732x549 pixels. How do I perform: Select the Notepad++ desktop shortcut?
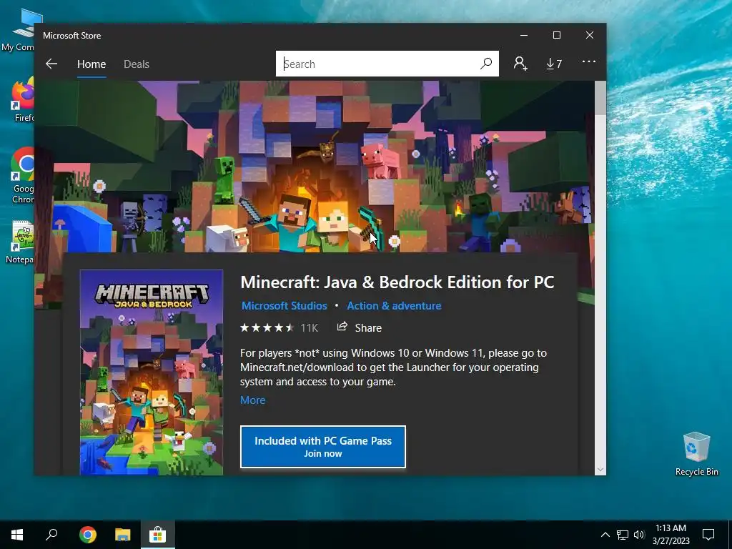click(21, 242)
